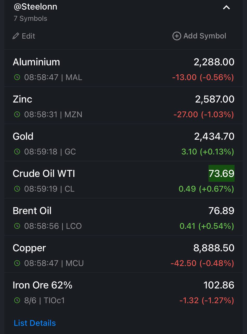
Task: Click the Add Symbol button label
Action: point(205,36)
